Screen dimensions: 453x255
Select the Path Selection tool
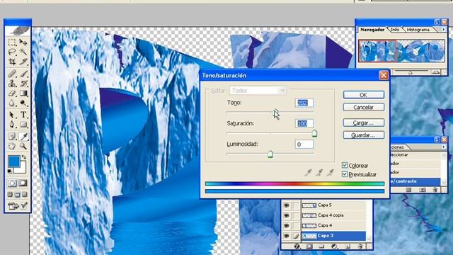click(12, 115)
